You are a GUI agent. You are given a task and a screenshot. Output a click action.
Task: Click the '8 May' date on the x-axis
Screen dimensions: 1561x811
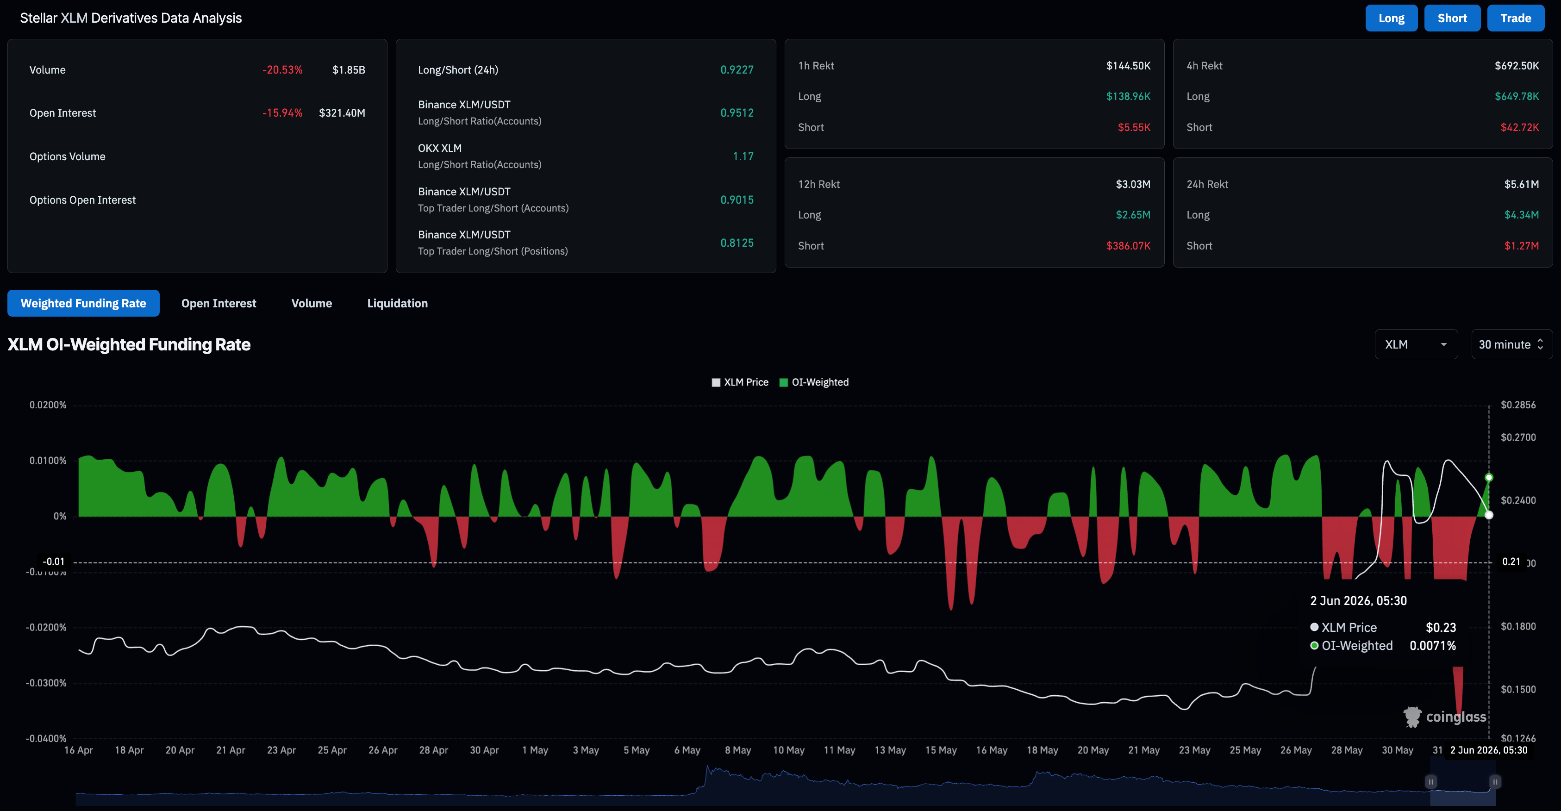click(x=738, y=750)
